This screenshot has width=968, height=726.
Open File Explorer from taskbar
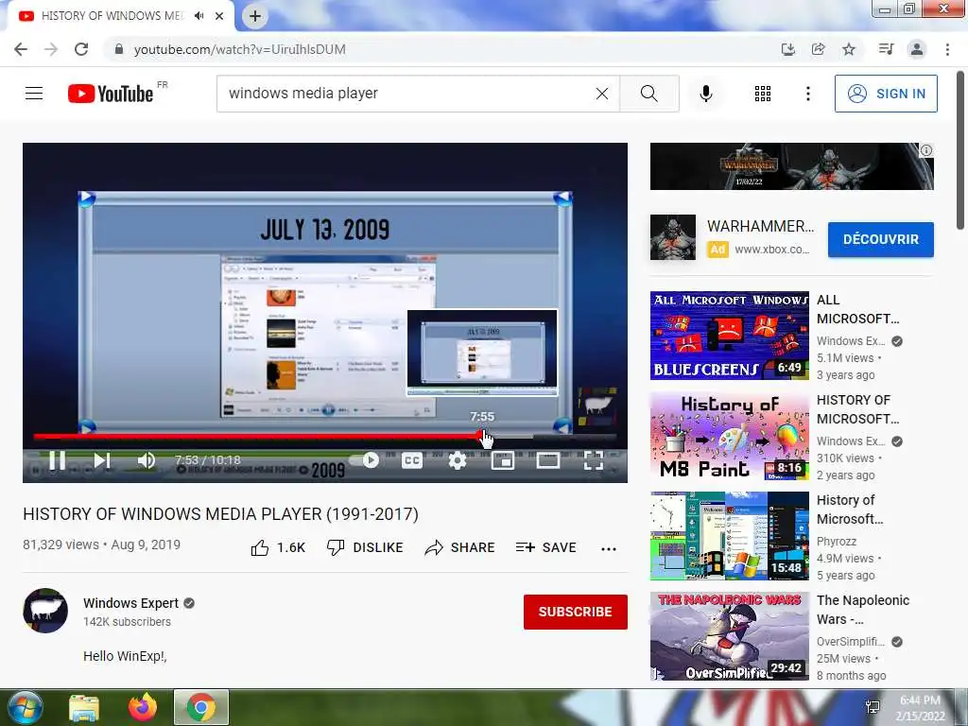[x=84, y=707]
